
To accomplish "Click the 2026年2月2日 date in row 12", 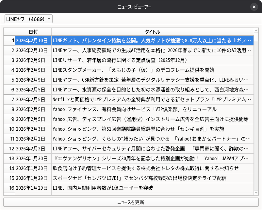I will tap(33, 149).
